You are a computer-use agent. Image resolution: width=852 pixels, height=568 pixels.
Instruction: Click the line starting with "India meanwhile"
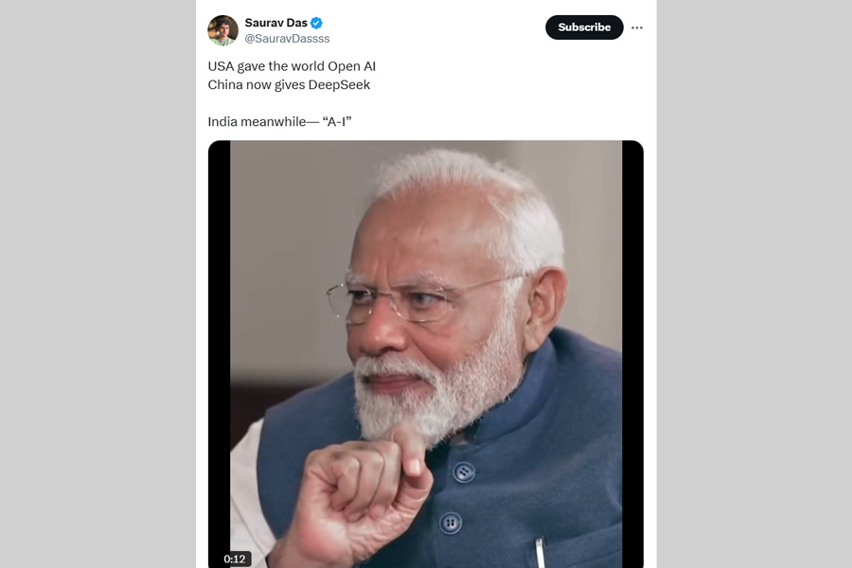point(280,122)
